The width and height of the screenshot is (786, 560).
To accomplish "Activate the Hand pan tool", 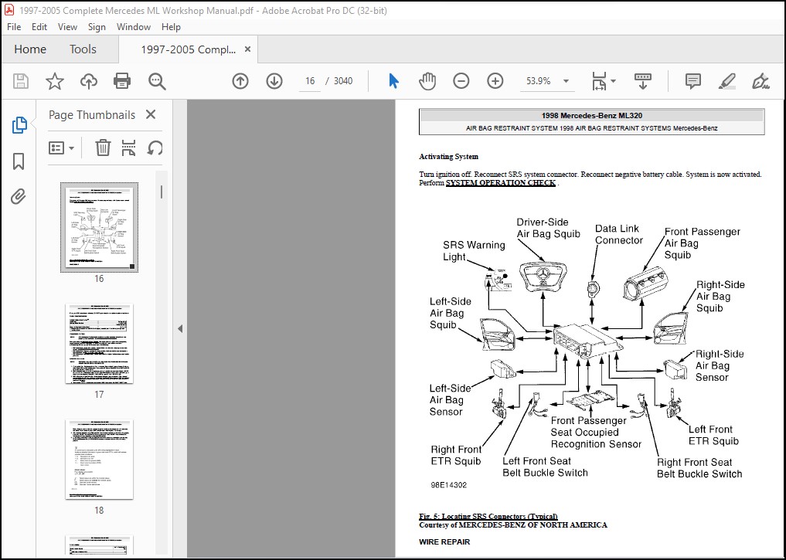I will 427,81.
